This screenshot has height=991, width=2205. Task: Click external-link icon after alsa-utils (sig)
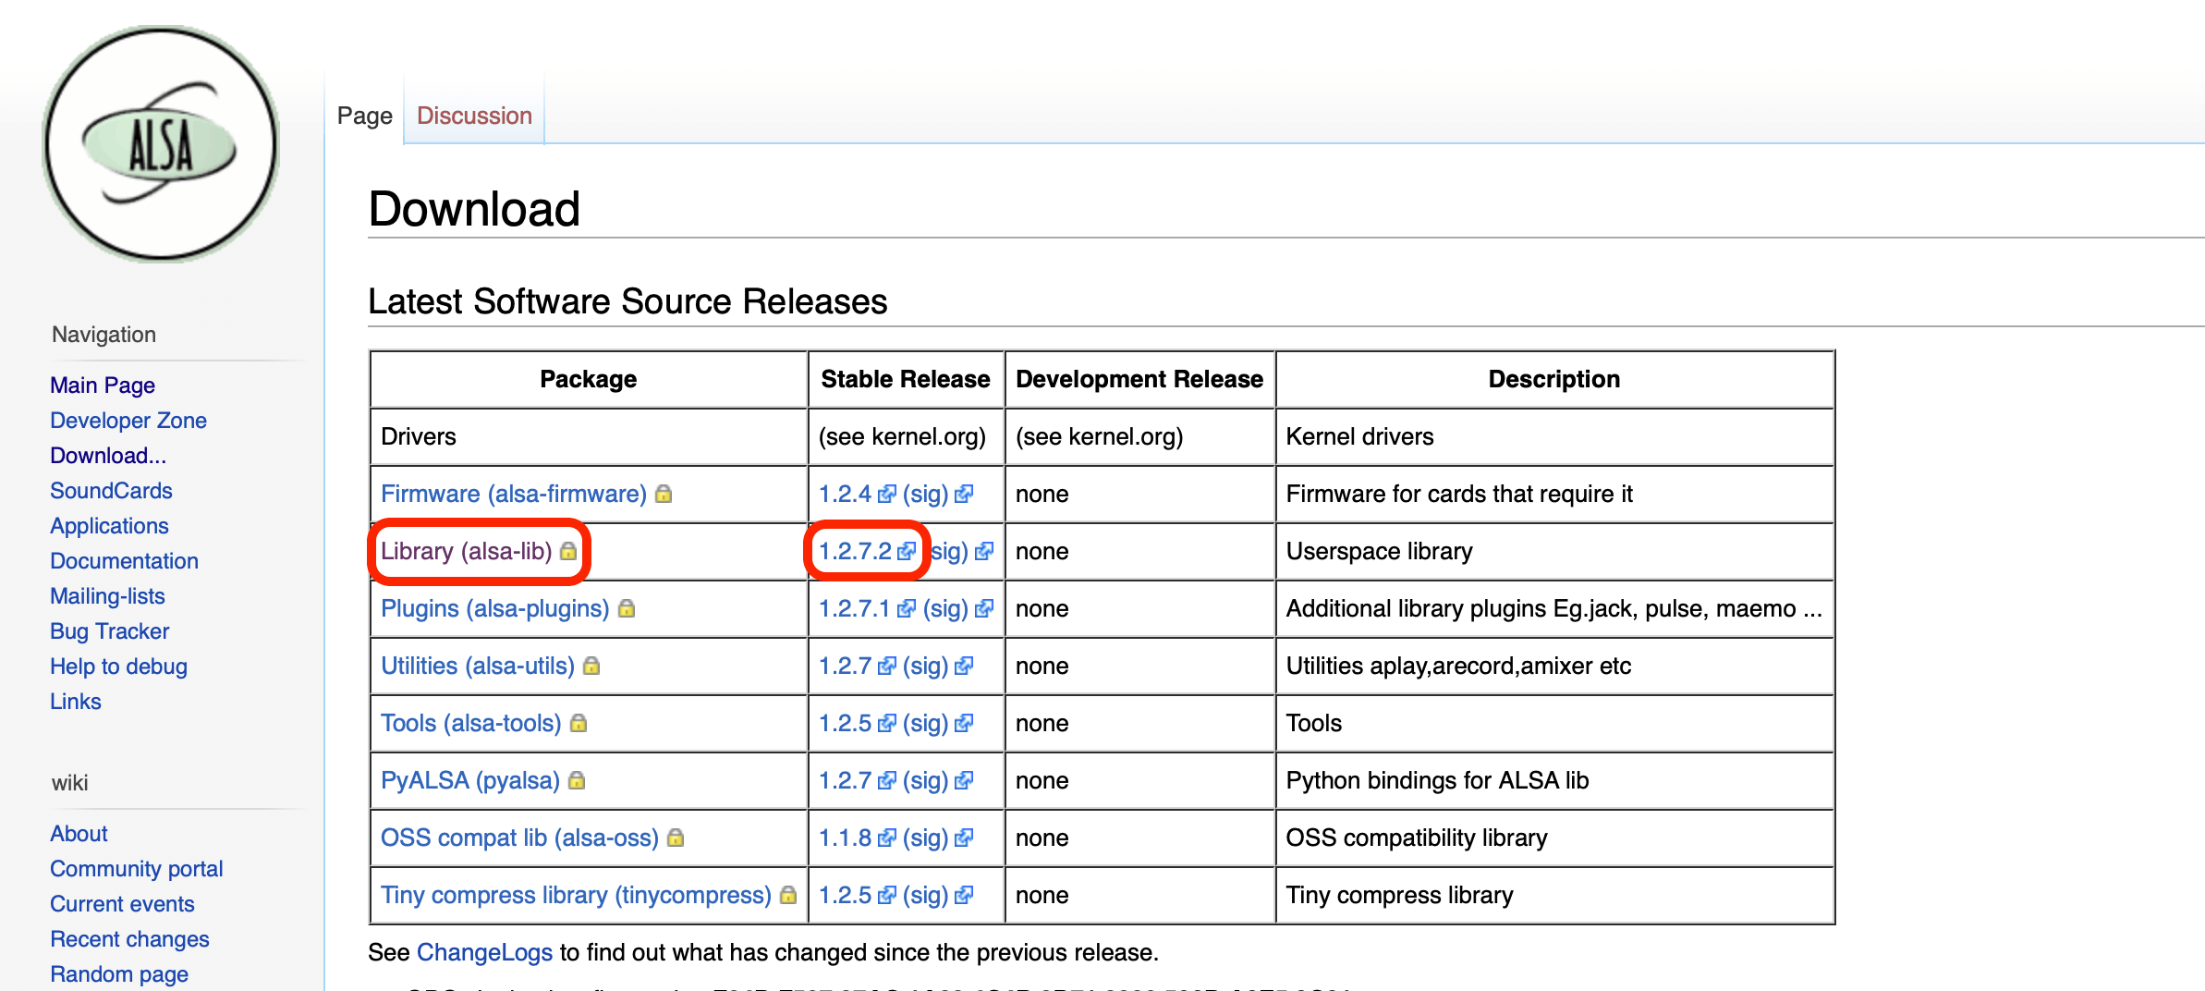(964, 667)
